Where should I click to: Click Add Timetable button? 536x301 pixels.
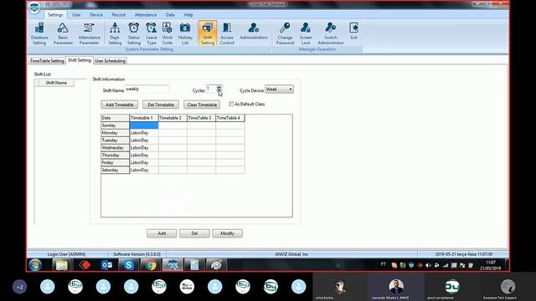tap(120, 105)
